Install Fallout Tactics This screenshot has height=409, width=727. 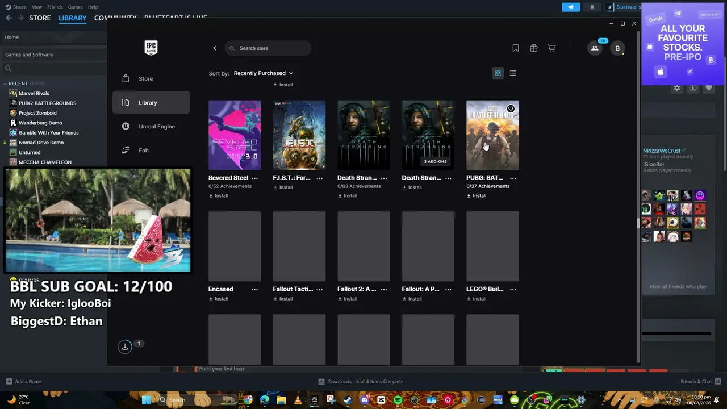pyautogui.click(x=283, y=299)
